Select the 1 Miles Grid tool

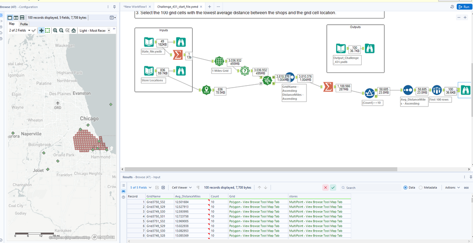click(220, 61)
